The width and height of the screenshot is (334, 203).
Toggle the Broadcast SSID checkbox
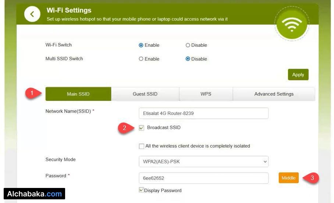point(142,128)
